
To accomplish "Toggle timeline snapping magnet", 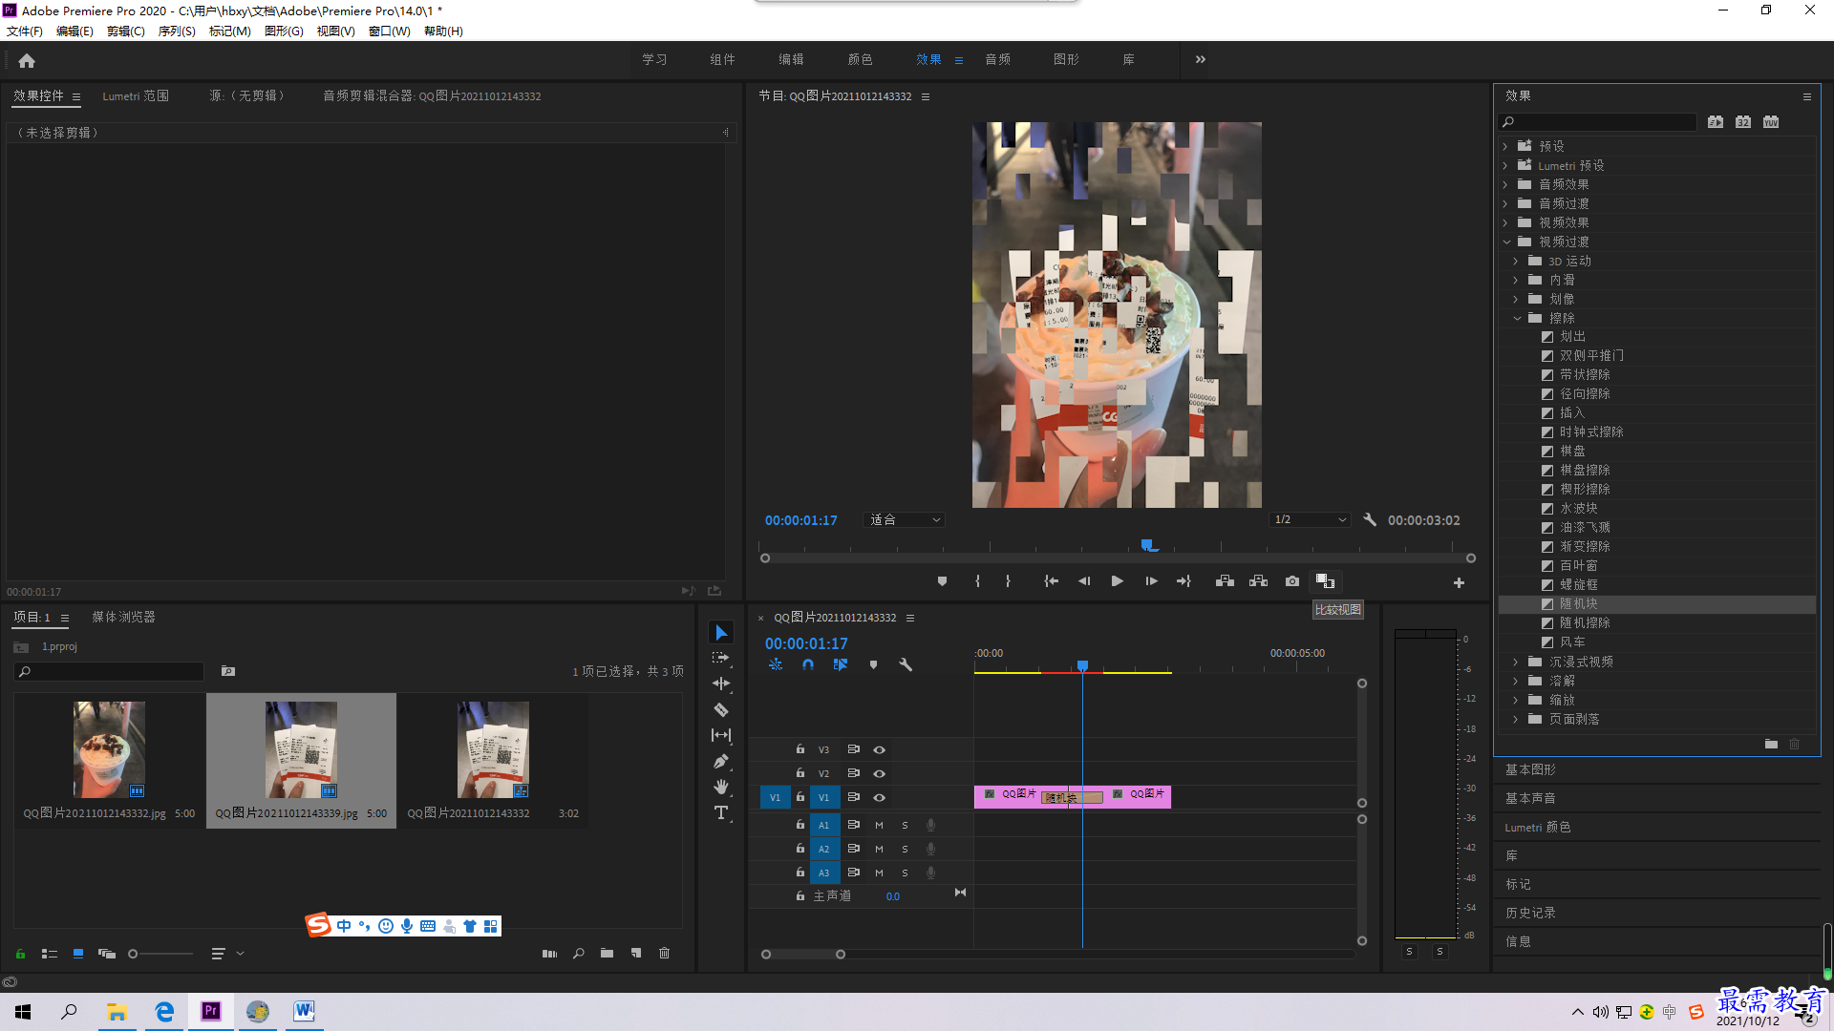I will click(x=808, y=664).
